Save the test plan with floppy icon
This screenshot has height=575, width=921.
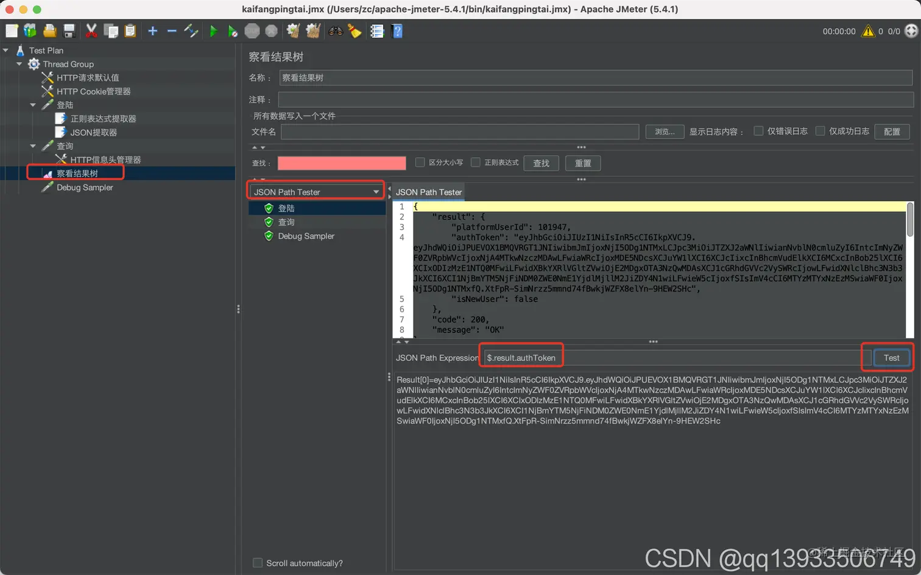coord(69,31)
